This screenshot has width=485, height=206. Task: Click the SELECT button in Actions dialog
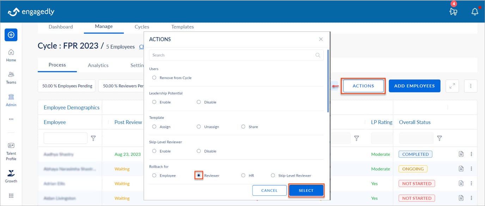[x=306, y=190]
